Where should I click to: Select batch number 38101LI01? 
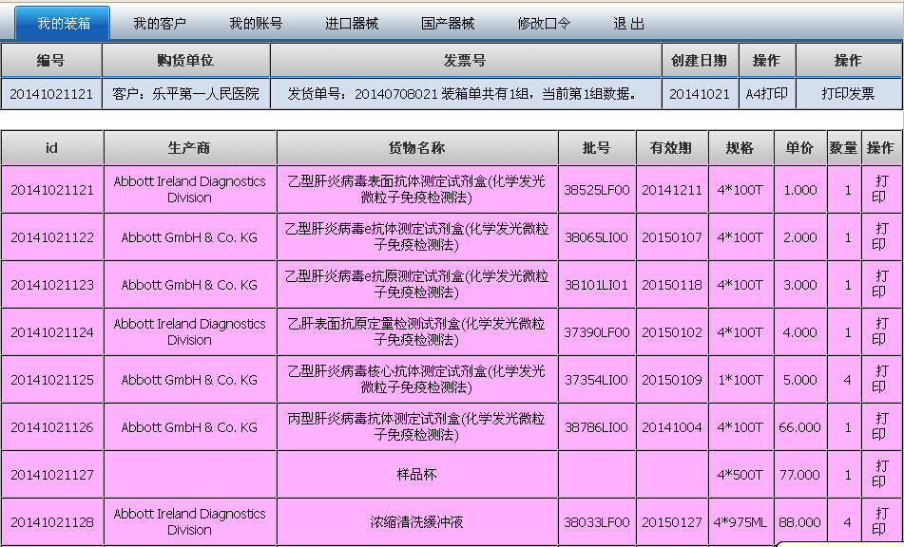[597, 285]
